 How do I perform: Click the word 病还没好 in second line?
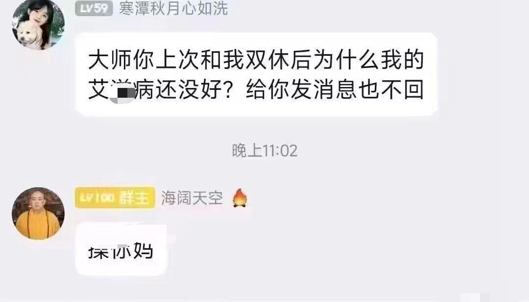(178, 90)
